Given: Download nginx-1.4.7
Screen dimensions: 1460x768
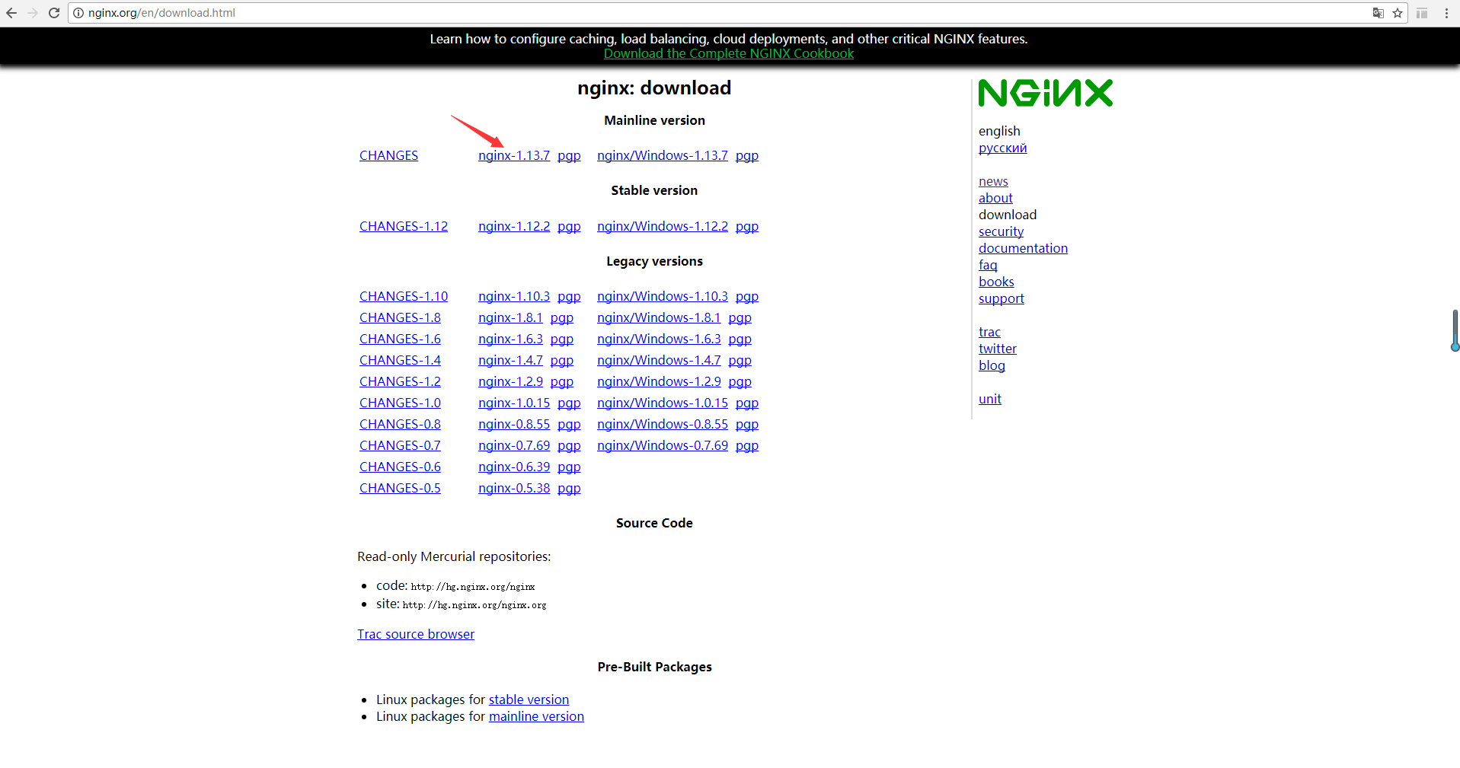Looking at the screenshot, I should click(x=510, y=360).
